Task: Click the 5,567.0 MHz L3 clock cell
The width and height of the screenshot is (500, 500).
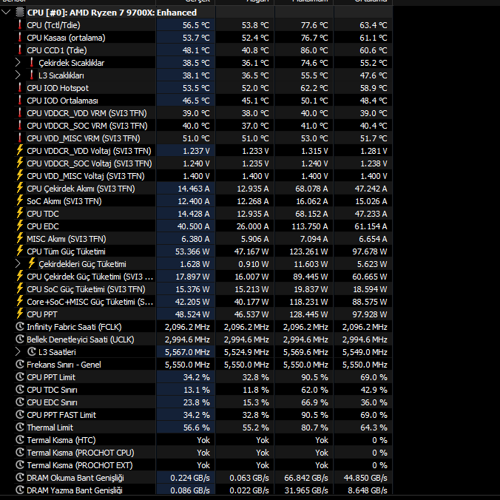Action: (x=186, y=352)
